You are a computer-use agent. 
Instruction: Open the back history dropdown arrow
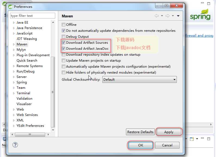[162, 16]
